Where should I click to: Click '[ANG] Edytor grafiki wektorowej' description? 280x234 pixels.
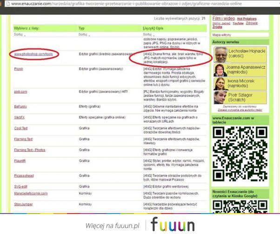tap(166, 187)
